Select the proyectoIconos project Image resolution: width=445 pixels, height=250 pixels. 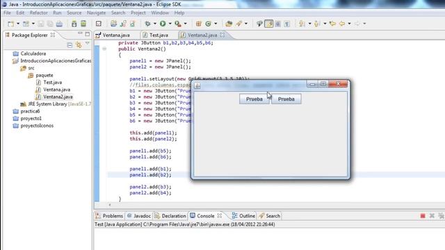click(33, 126)
